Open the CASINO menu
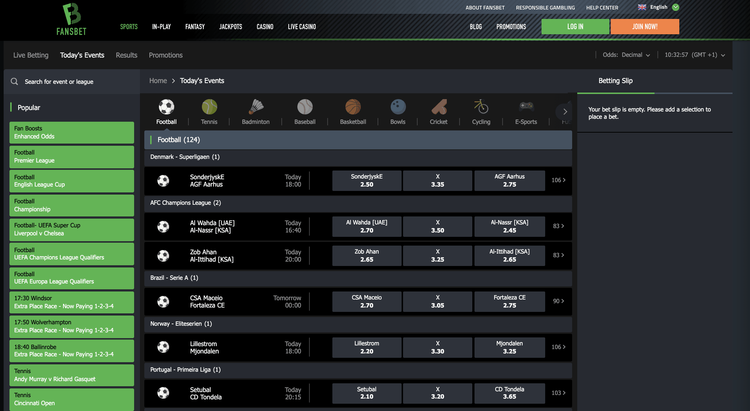750x411 pixels. pyautogui.click(x=265, y=27)
